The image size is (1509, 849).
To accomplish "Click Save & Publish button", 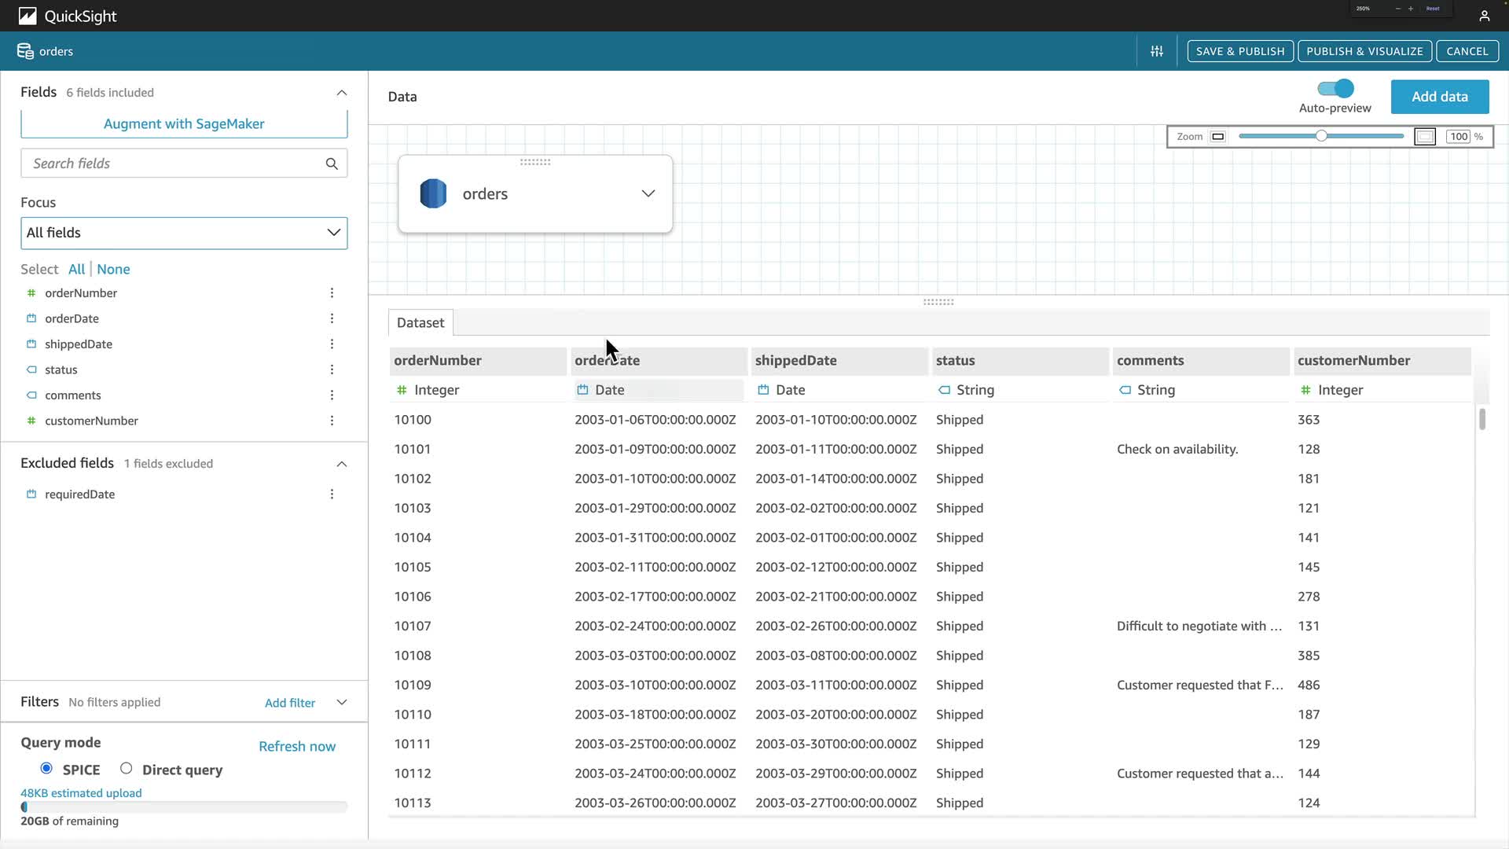I will pyautogui.click(x=1240, y=51).
